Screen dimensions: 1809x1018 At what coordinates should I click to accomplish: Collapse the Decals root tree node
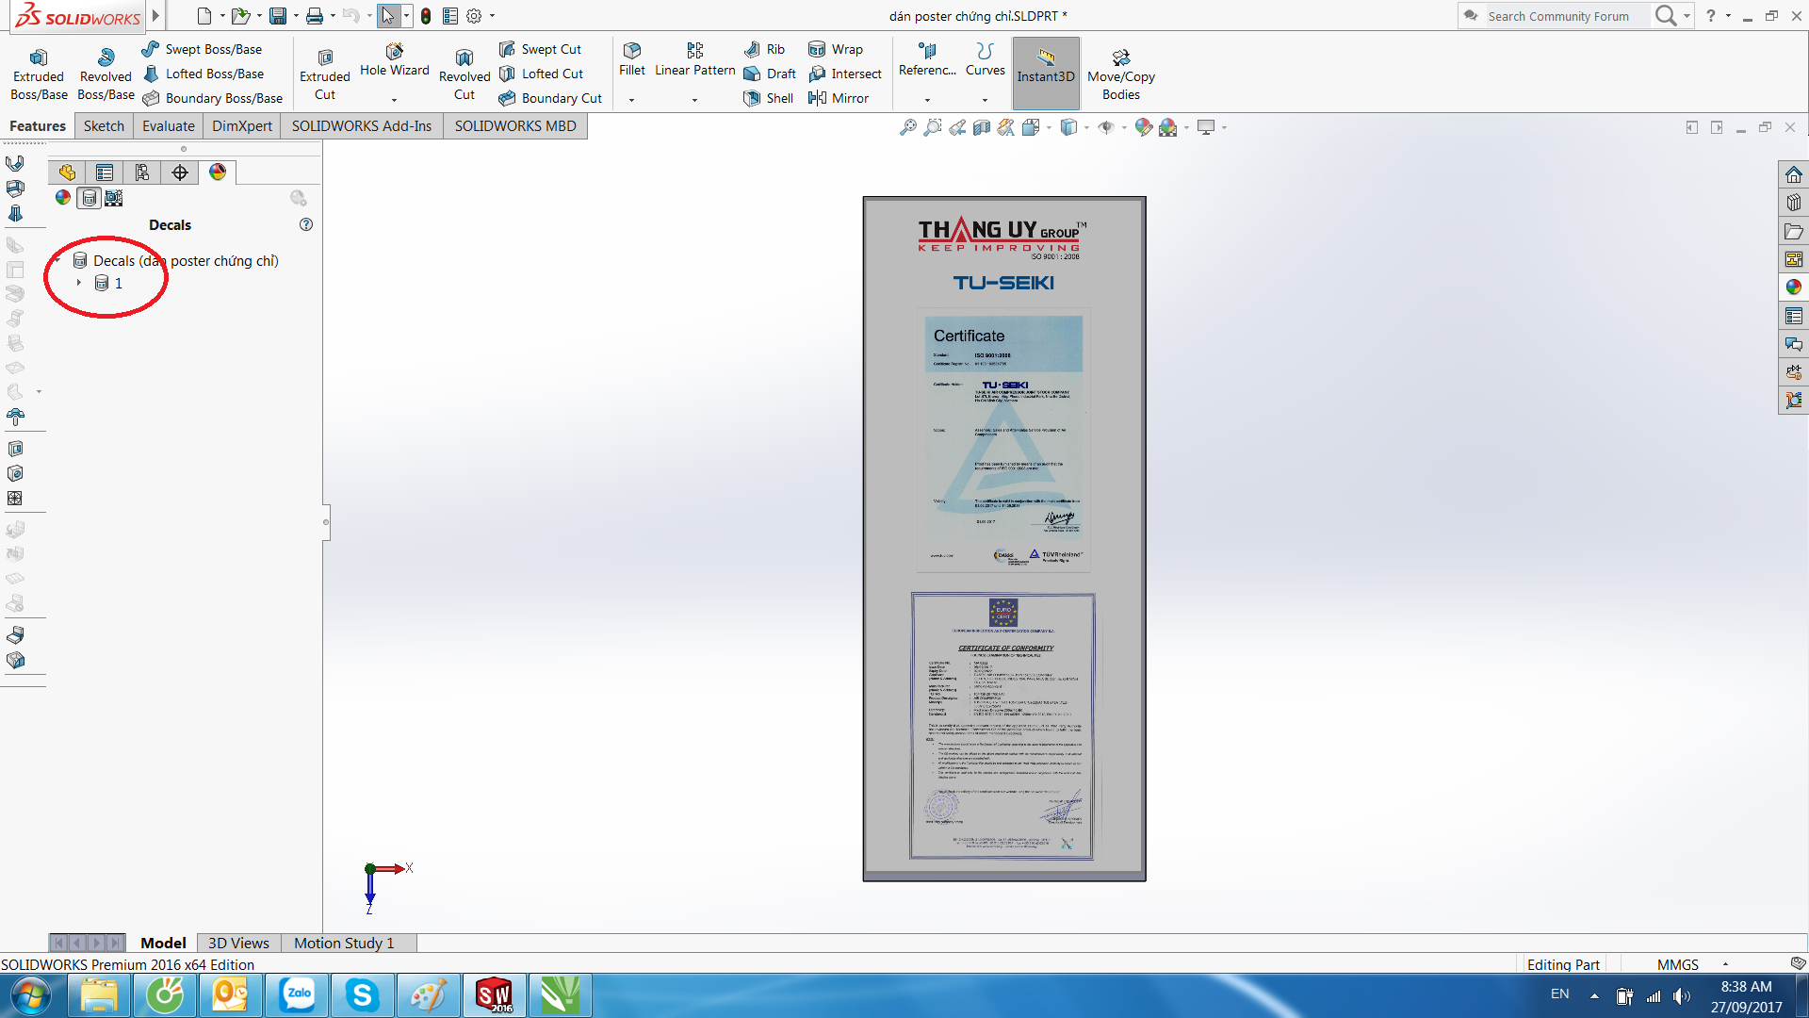pos(58,261)
